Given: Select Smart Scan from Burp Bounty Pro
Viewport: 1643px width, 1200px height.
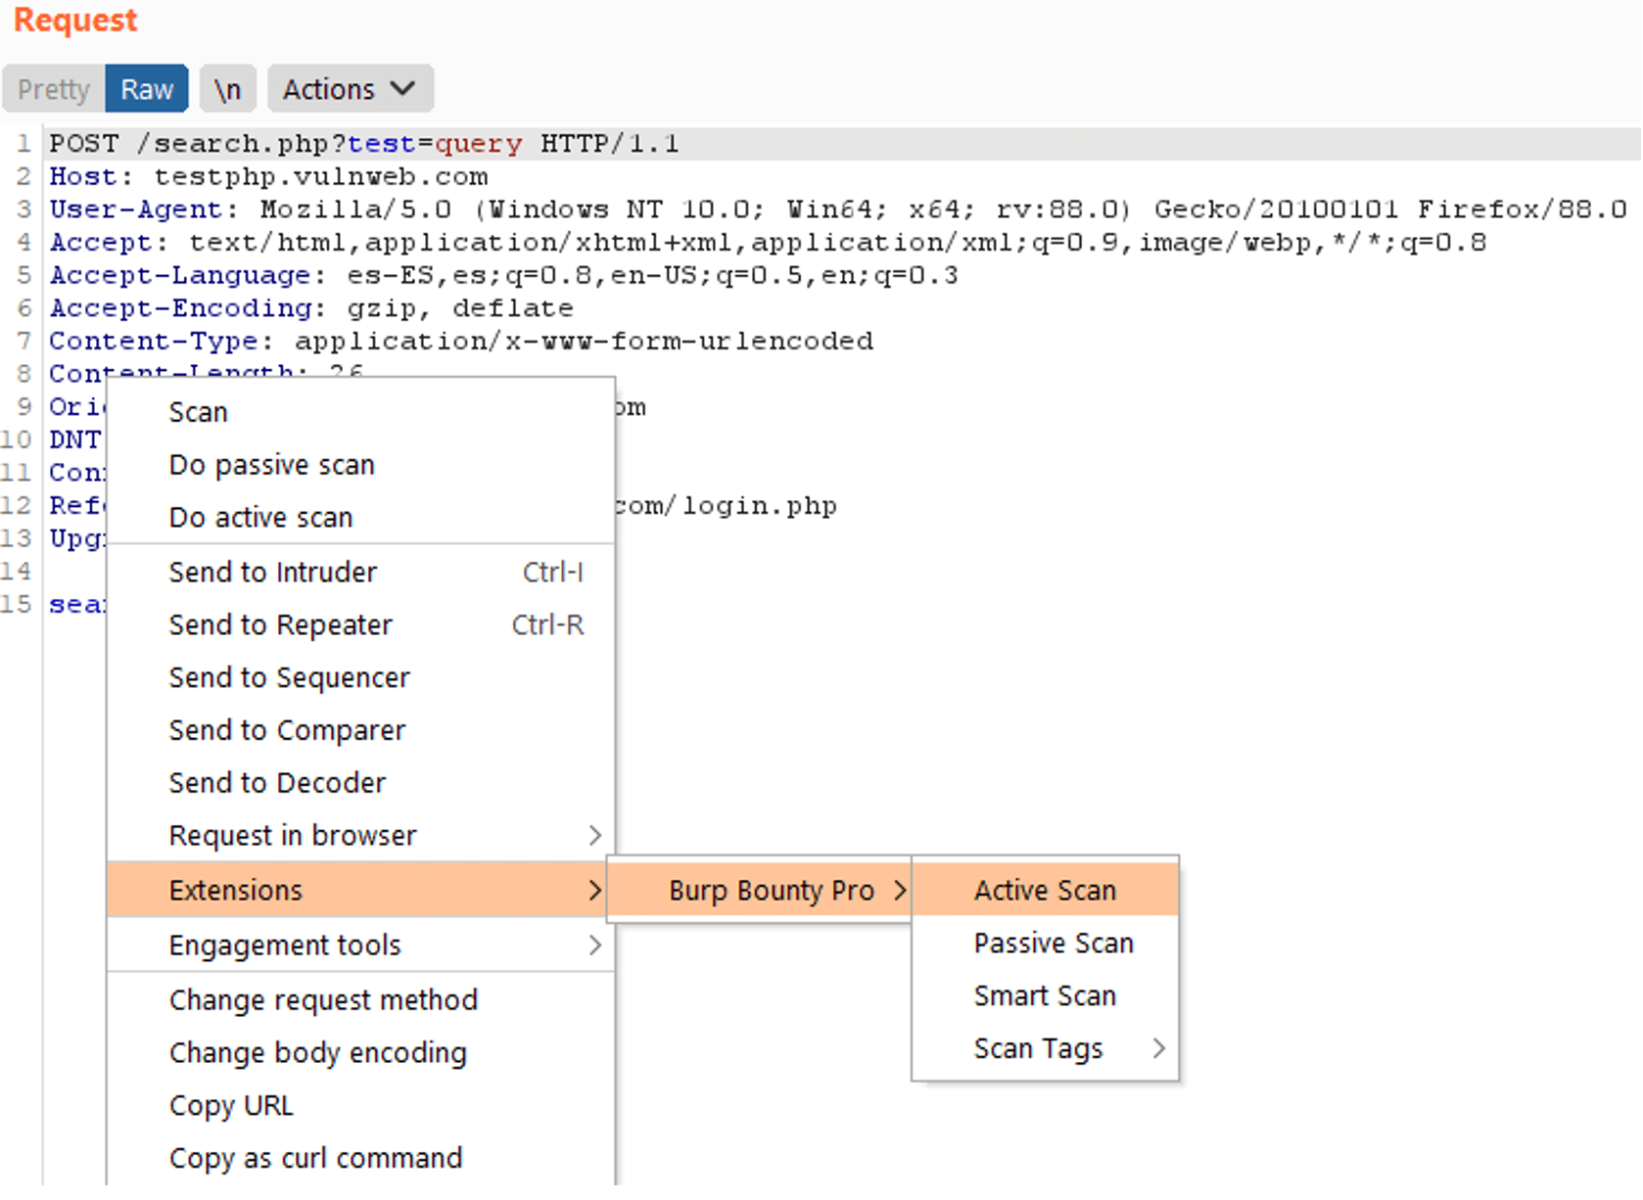Looking at the screenshot, I should pos(1044,995).
